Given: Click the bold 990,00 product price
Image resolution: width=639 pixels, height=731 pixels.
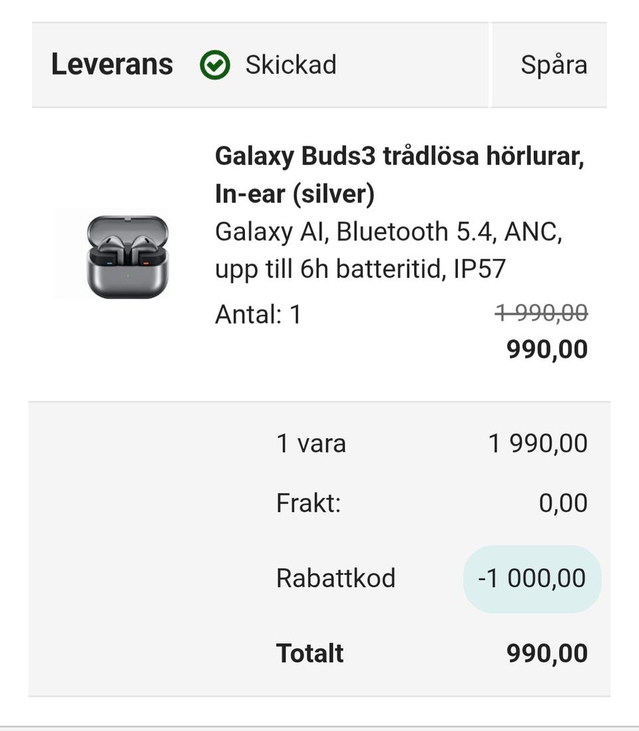Looking at the screenshot, I should [x=546, y=349].
